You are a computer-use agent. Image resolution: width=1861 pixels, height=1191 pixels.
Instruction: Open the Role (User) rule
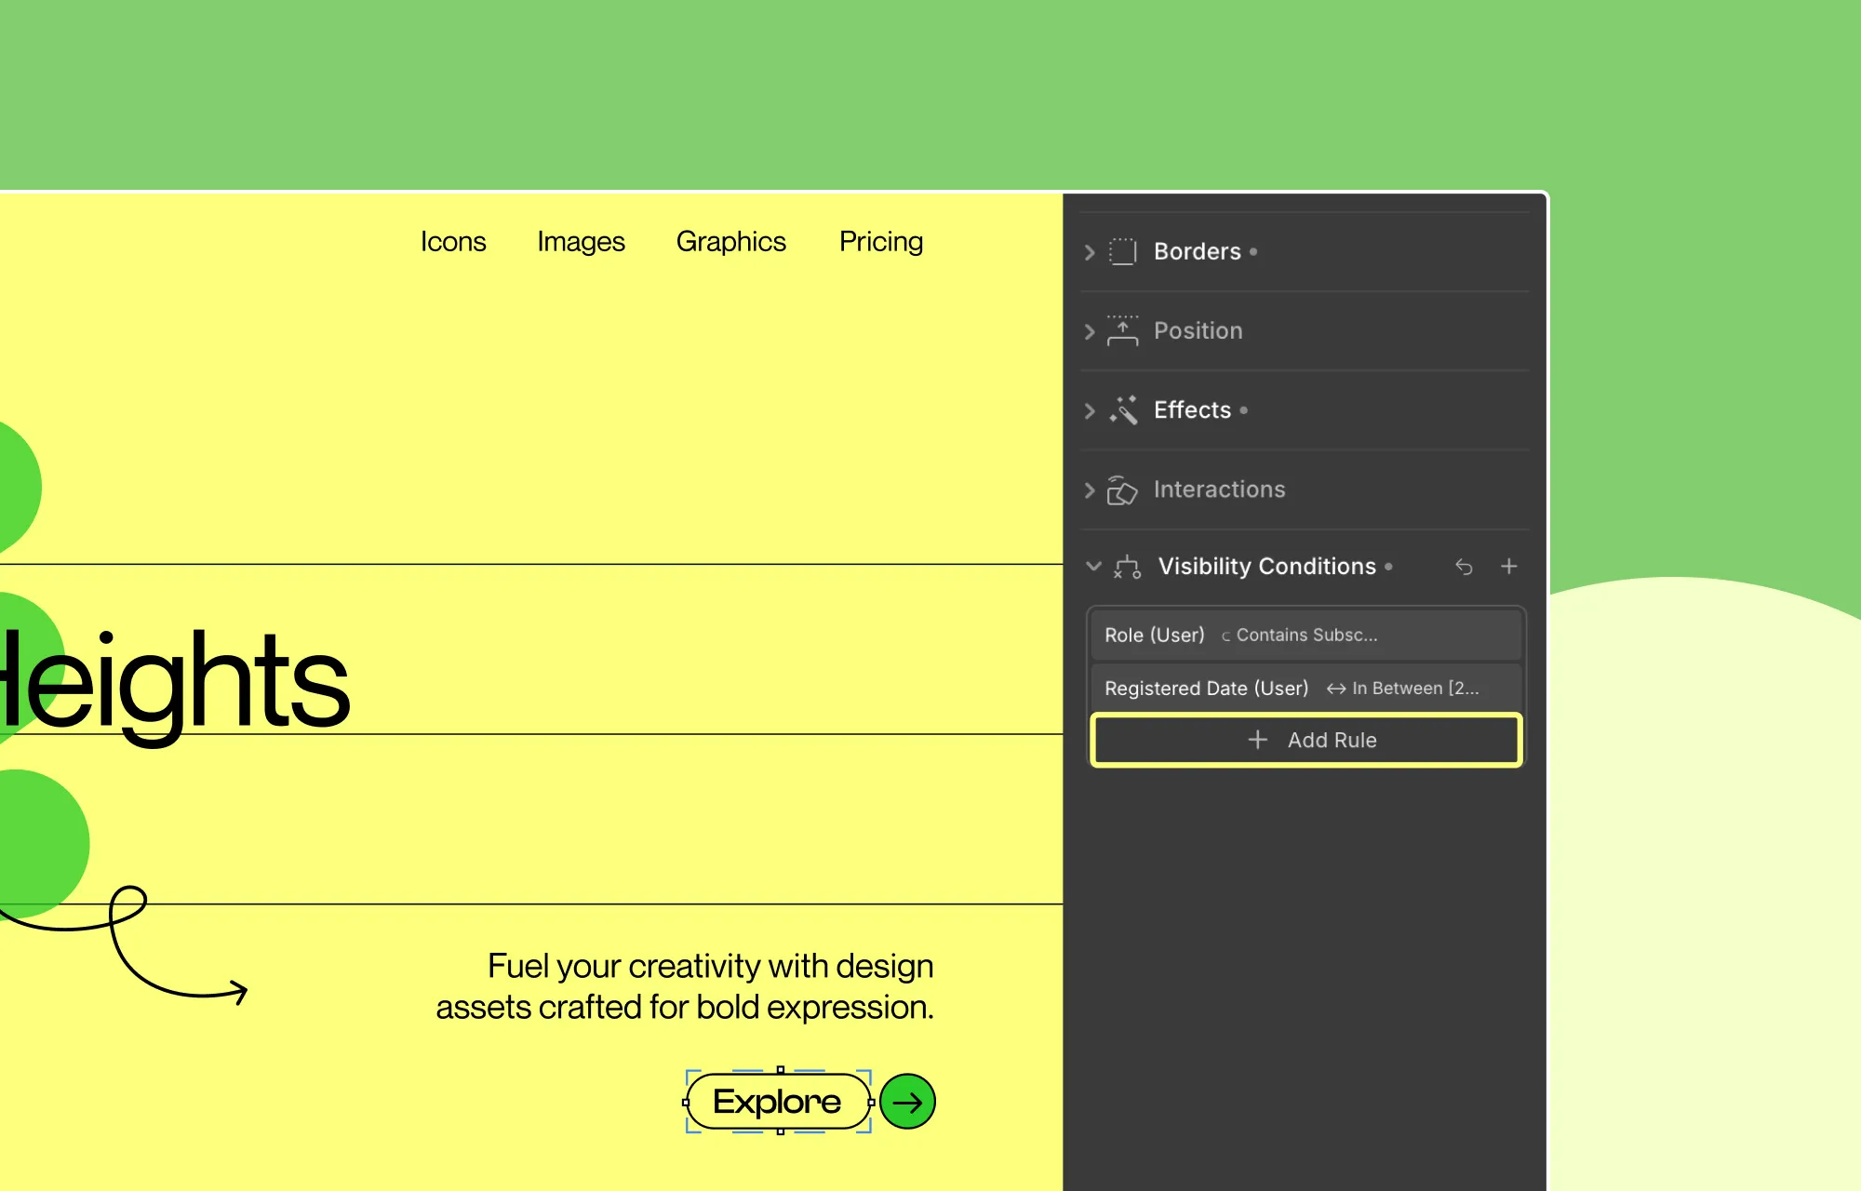1305,635
